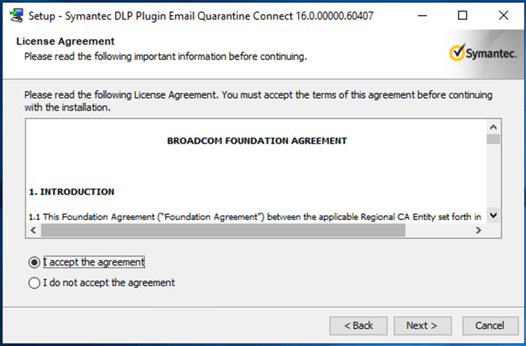Click the license text scroll down arrow
526x346 pixels.
point(492,215)
